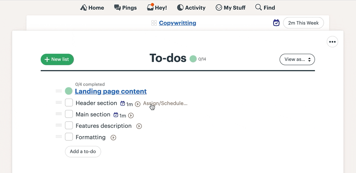
Task: Start timer on Formatting play icon
Action: 113,137
